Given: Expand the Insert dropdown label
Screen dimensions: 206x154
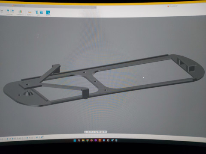Looking at the screenshot, I should pyautogui.click(x=39, y=15).
